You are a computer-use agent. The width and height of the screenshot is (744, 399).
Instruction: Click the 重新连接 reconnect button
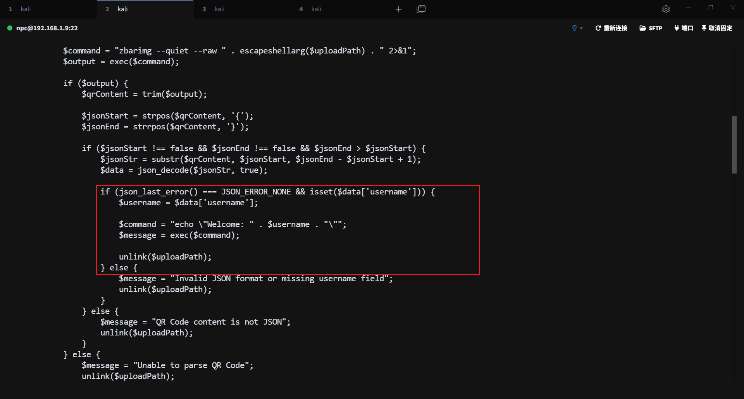[611, 28]
